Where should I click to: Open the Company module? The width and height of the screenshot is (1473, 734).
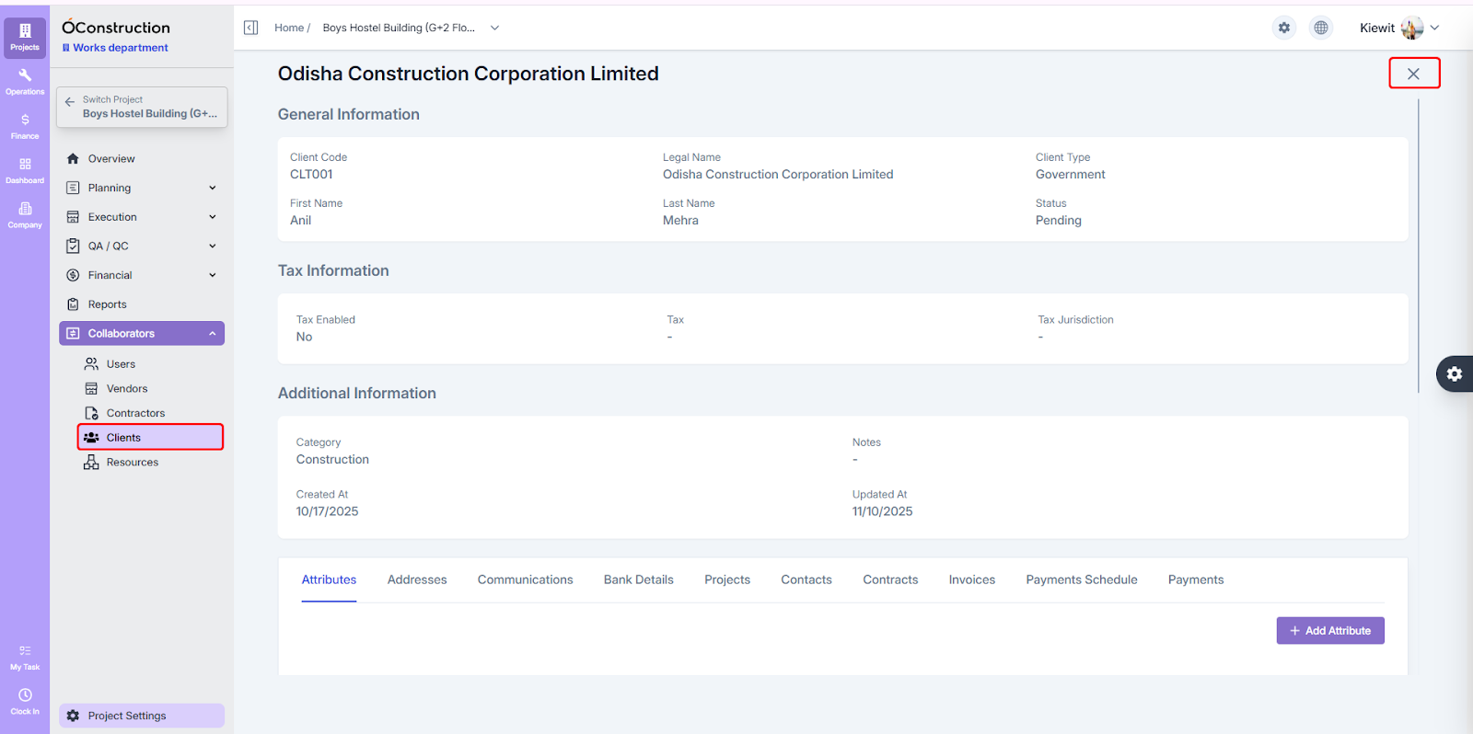[x=25, y=215]
